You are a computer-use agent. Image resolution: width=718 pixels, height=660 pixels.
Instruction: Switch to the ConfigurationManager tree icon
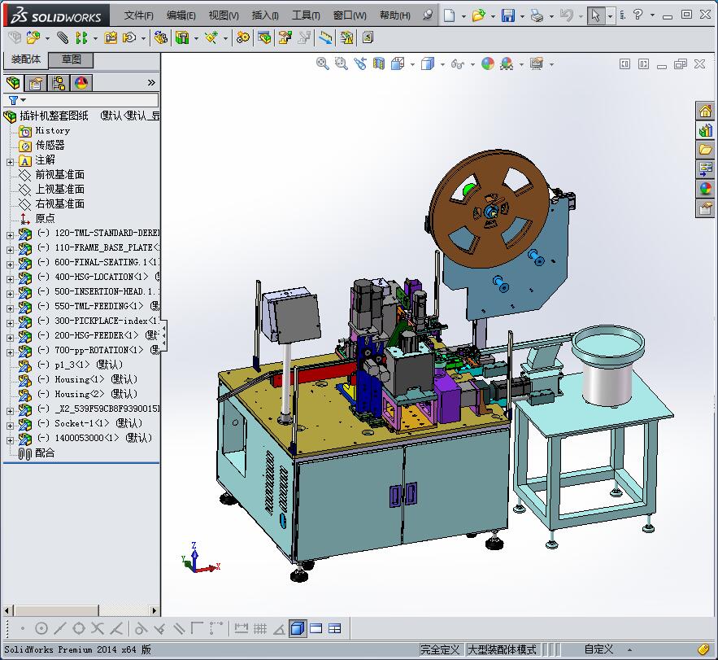57,82
